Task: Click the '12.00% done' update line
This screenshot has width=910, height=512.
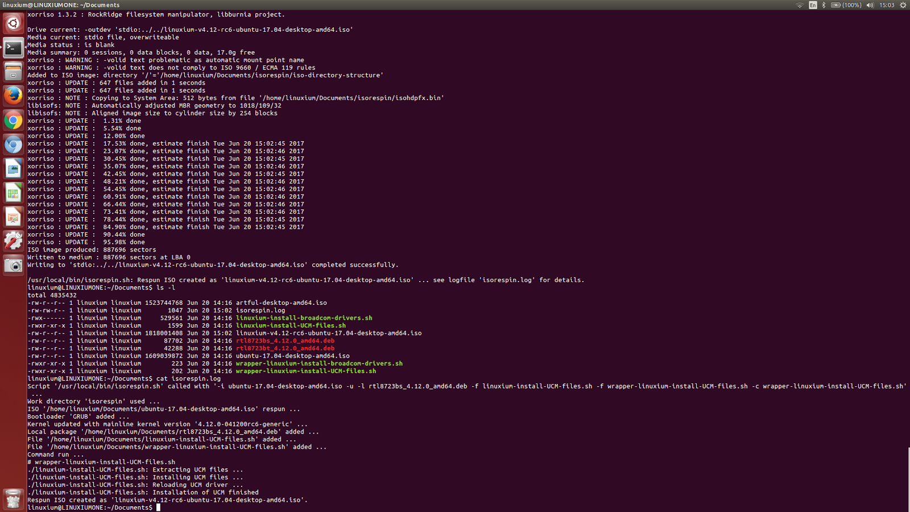Action: (86, 136)
